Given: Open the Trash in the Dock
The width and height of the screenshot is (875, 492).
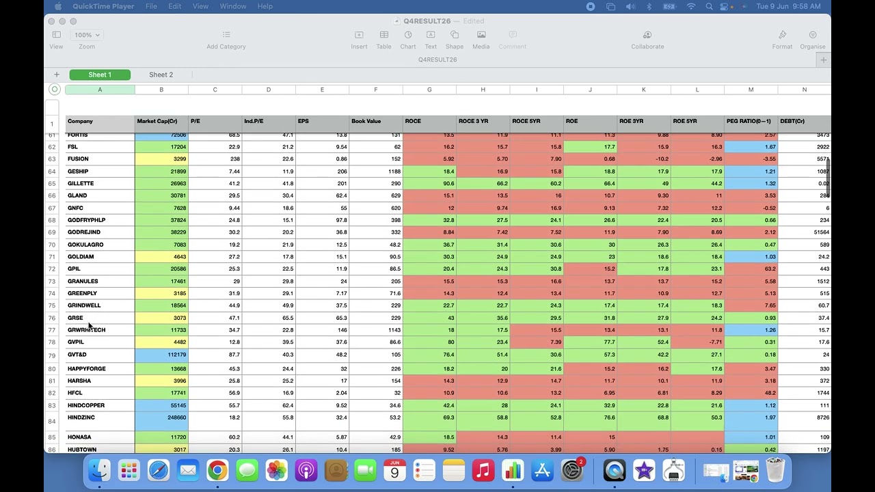Looking at the screenshot, I should (x=775, y=470).
